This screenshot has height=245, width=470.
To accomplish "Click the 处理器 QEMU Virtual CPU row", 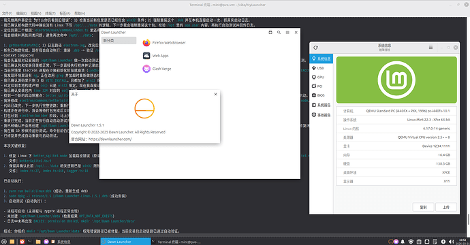I will pyautogui.click(x=396, y=137).
